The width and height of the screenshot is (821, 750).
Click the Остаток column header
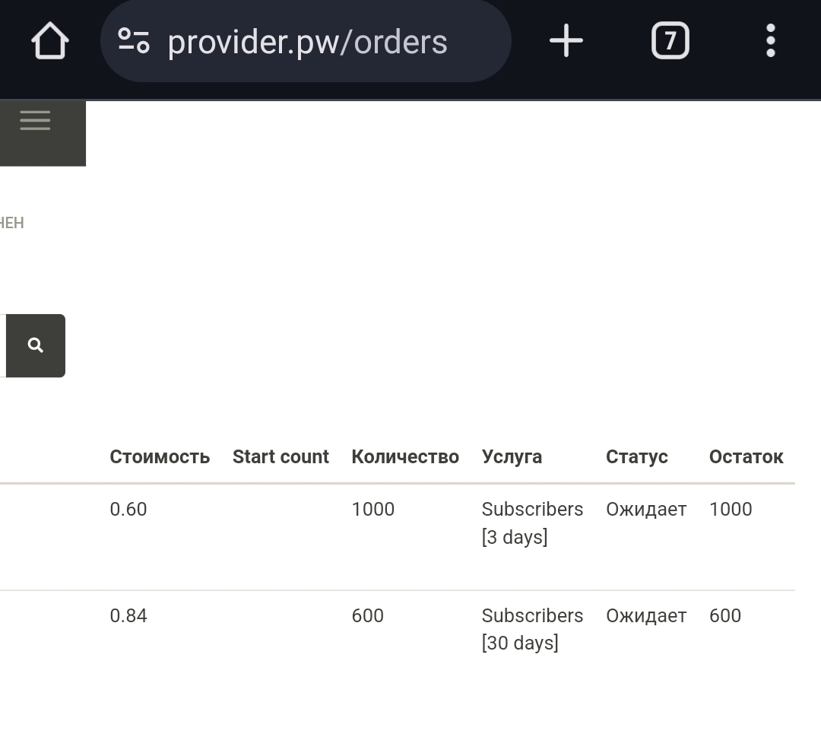coord(746,456)
